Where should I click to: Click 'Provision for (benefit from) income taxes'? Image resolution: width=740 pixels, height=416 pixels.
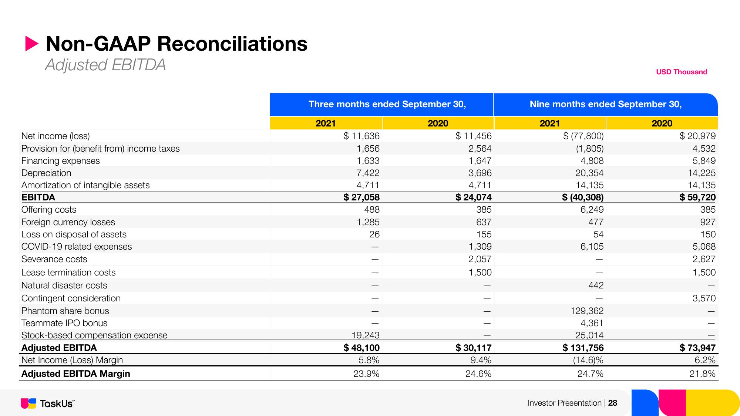(100, 149)
